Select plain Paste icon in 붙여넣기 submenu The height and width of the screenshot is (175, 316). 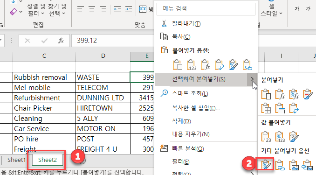pos(266,94)
